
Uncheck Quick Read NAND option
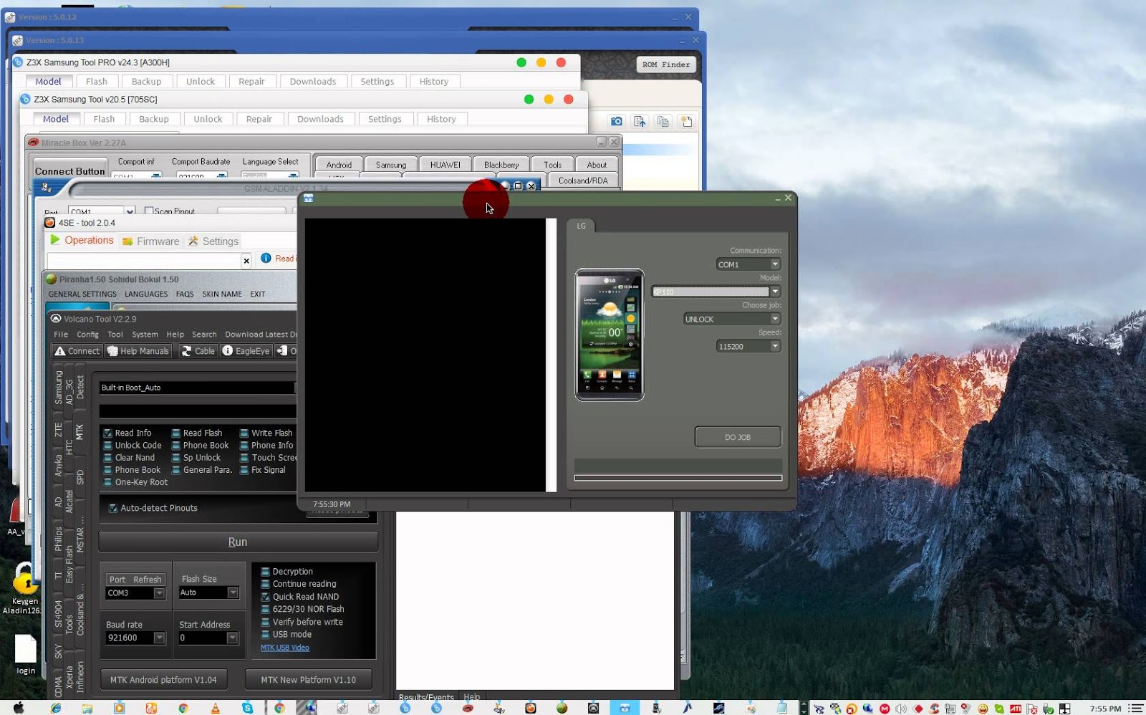[265, 597]
